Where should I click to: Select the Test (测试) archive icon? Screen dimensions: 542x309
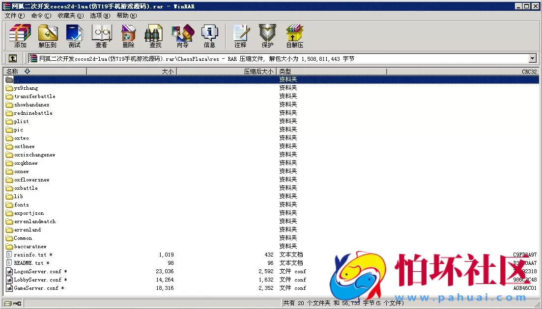pyautogui.click(x=74, y=36)
